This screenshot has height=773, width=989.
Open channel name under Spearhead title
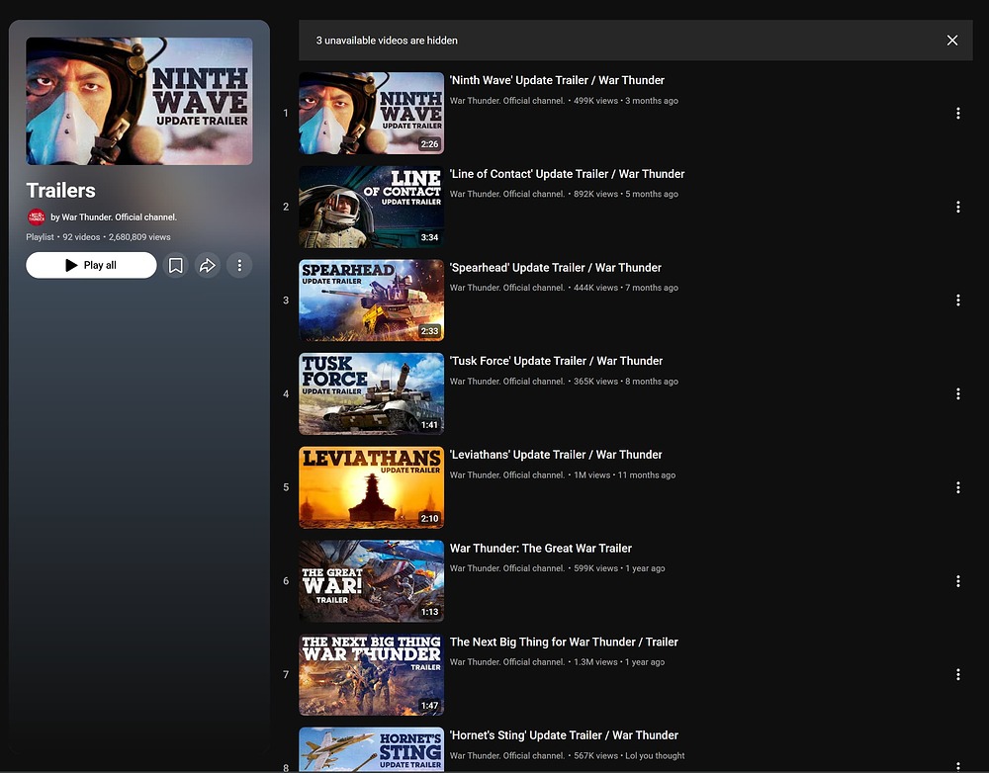point(507,288)
